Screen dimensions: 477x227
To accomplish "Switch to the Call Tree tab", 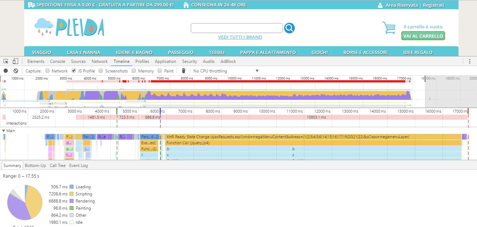I will (58, 166).
